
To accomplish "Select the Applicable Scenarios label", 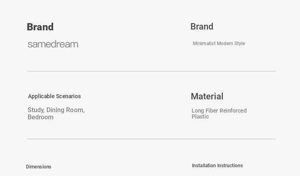I will 54,96.
